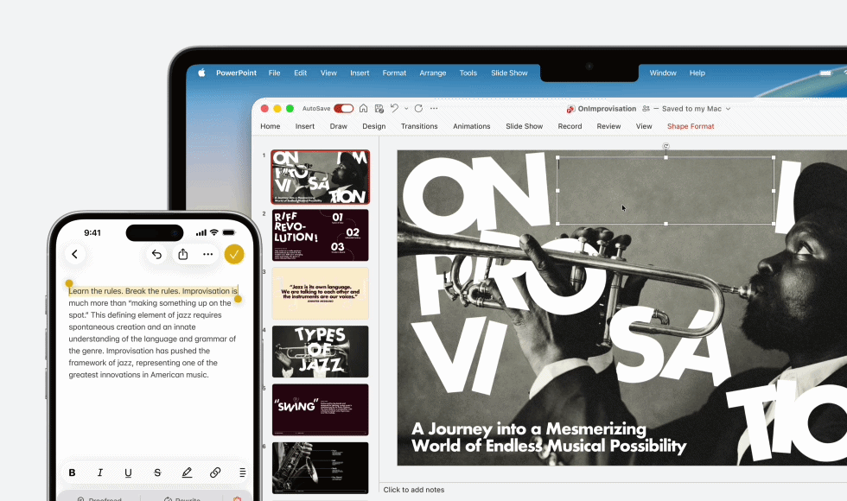The width and height of the screenshot is (847, 501).
Task: Click the Save icon in the PowerPoint toolbar
Action: click(x=379, y=109)
